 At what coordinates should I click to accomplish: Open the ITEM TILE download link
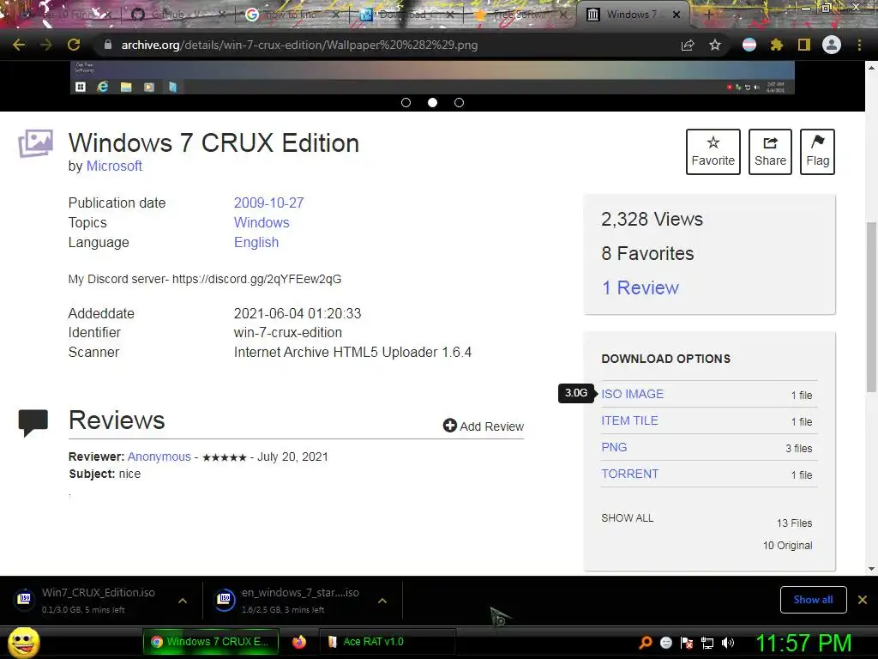[629, 420]
